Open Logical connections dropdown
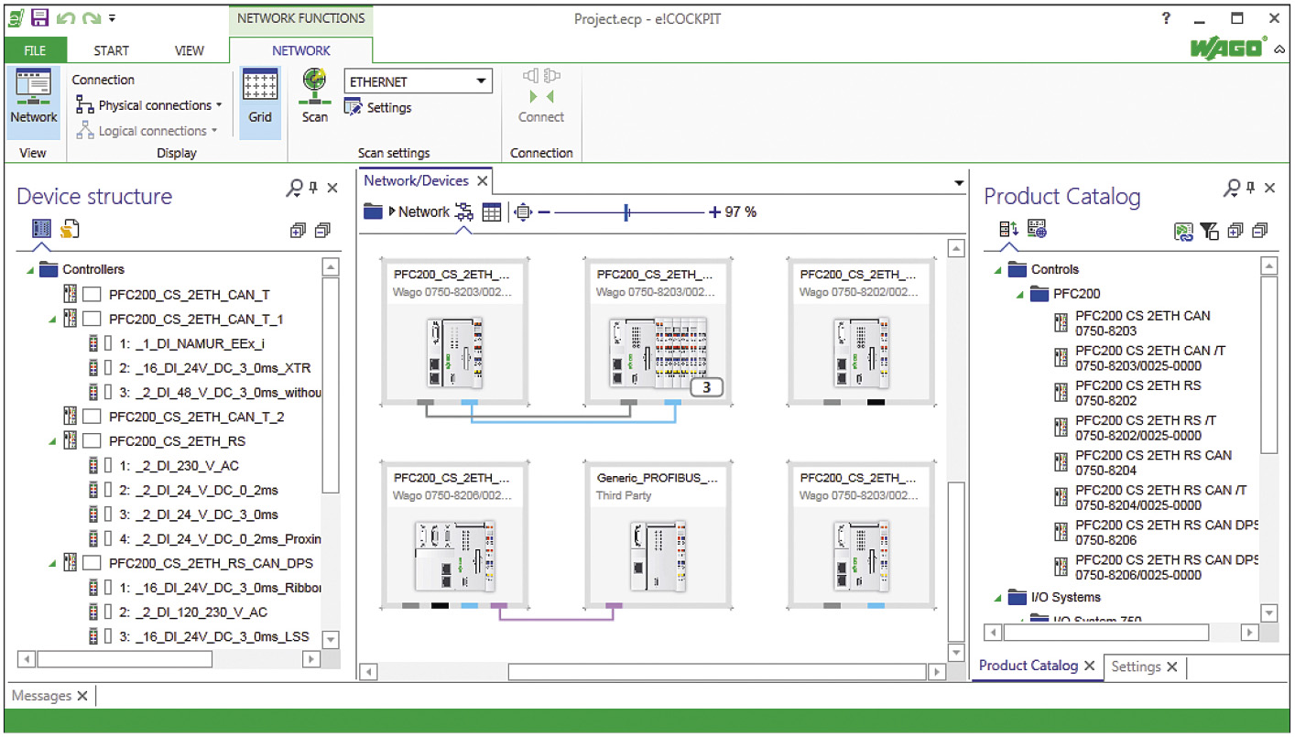This screenshot has width=1295, height=737. pos(147,131)
